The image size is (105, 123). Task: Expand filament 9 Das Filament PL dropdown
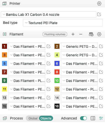pos(27,80)
